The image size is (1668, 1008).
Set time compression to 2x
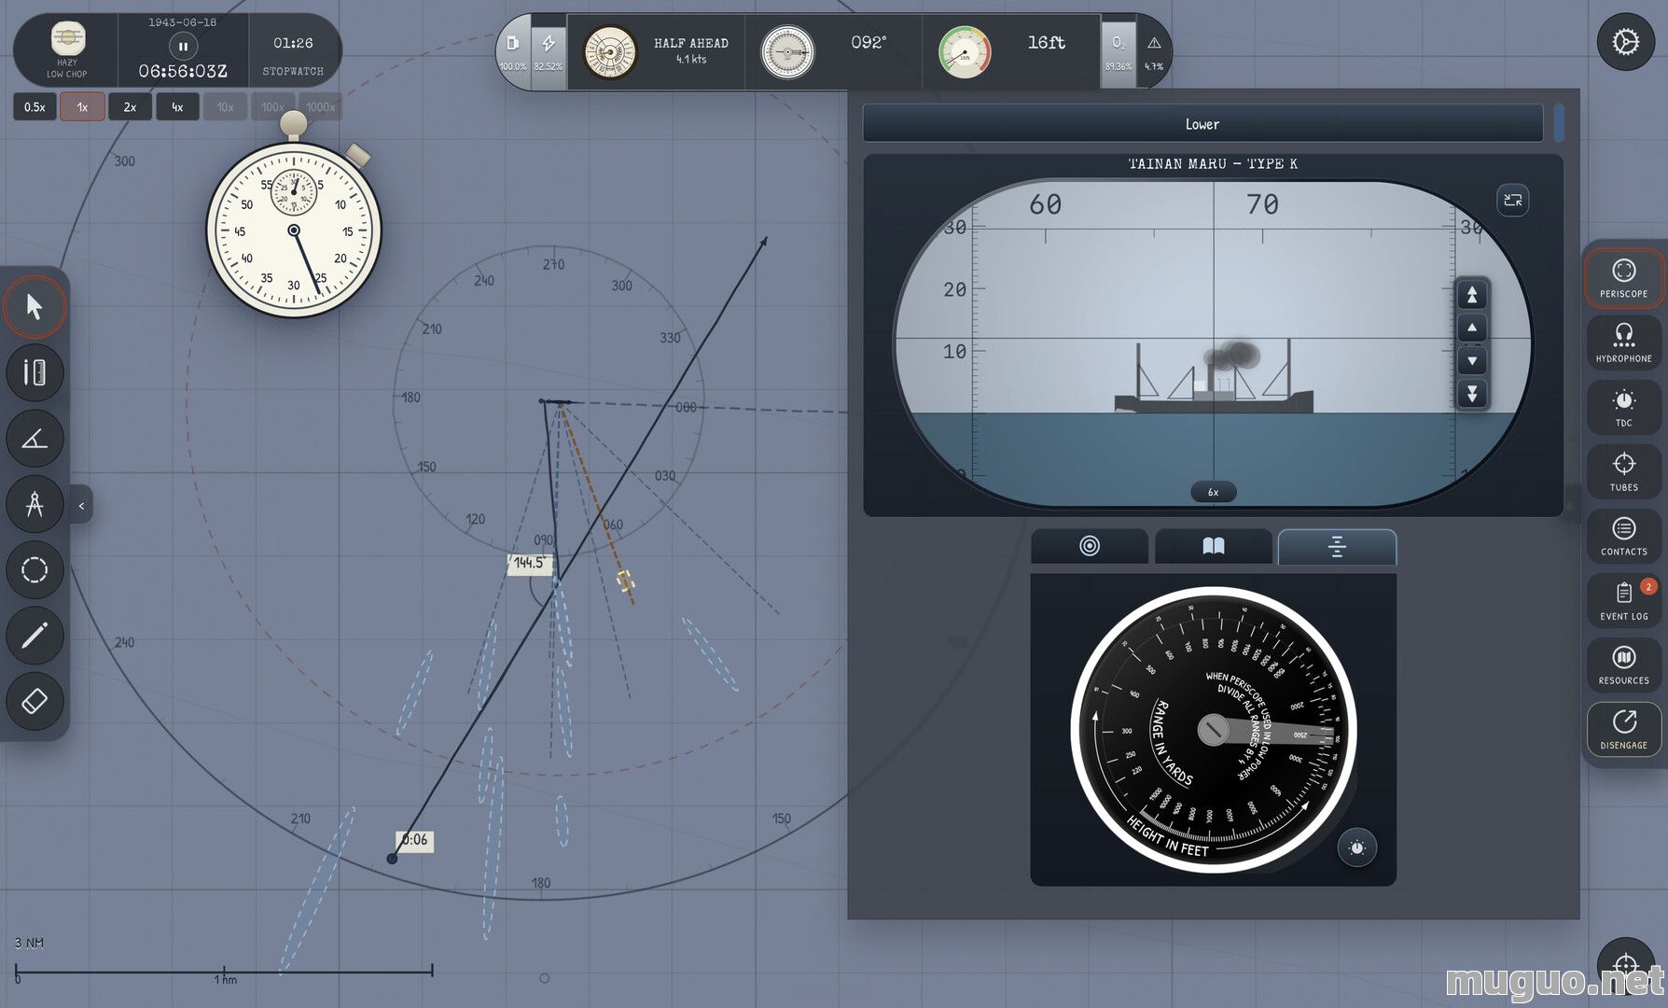coord(130,107)
